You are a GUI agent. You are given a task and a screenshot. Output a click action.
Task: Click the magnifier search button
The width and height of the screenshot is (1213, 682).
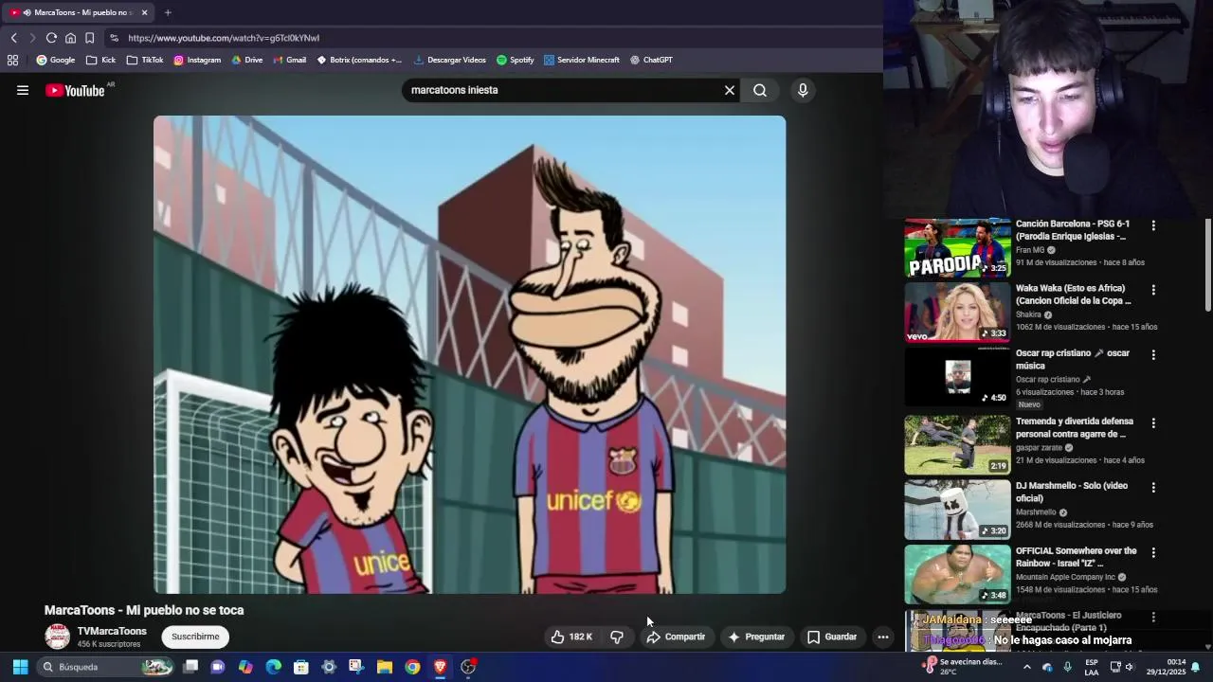pyautogui.click(x=760, y=90)
